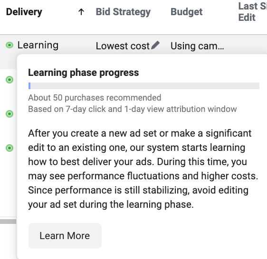Click the 'About 50 purchases recommended' text
The width and height of the screenshot is (267, 259).
pyautogui.click(x=95, y=98)
